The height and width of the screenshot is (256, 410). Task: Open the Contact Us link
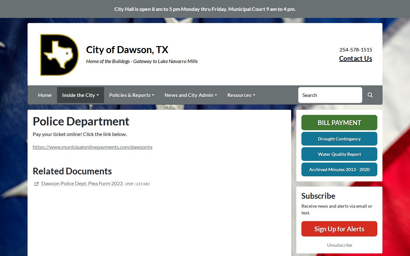(356, 59)
